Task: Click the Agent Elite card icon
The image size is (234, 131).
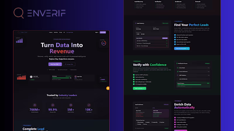Action: click(x=75, y=77)
